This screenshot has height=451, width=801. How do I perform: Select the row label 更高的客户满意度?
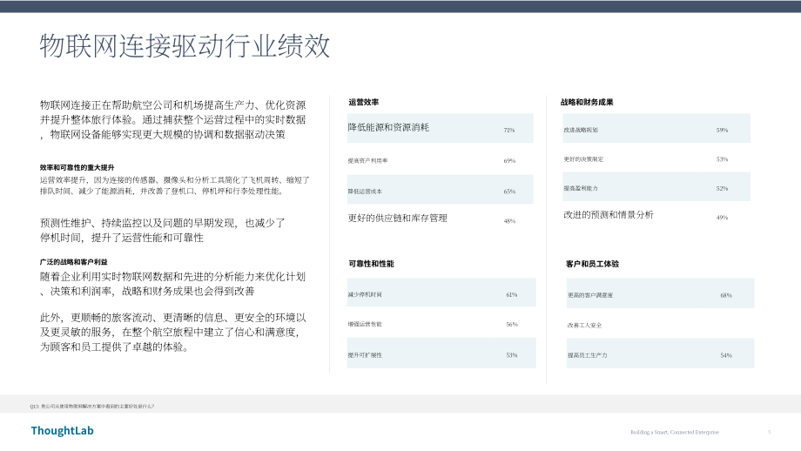[x=590, y=295]
